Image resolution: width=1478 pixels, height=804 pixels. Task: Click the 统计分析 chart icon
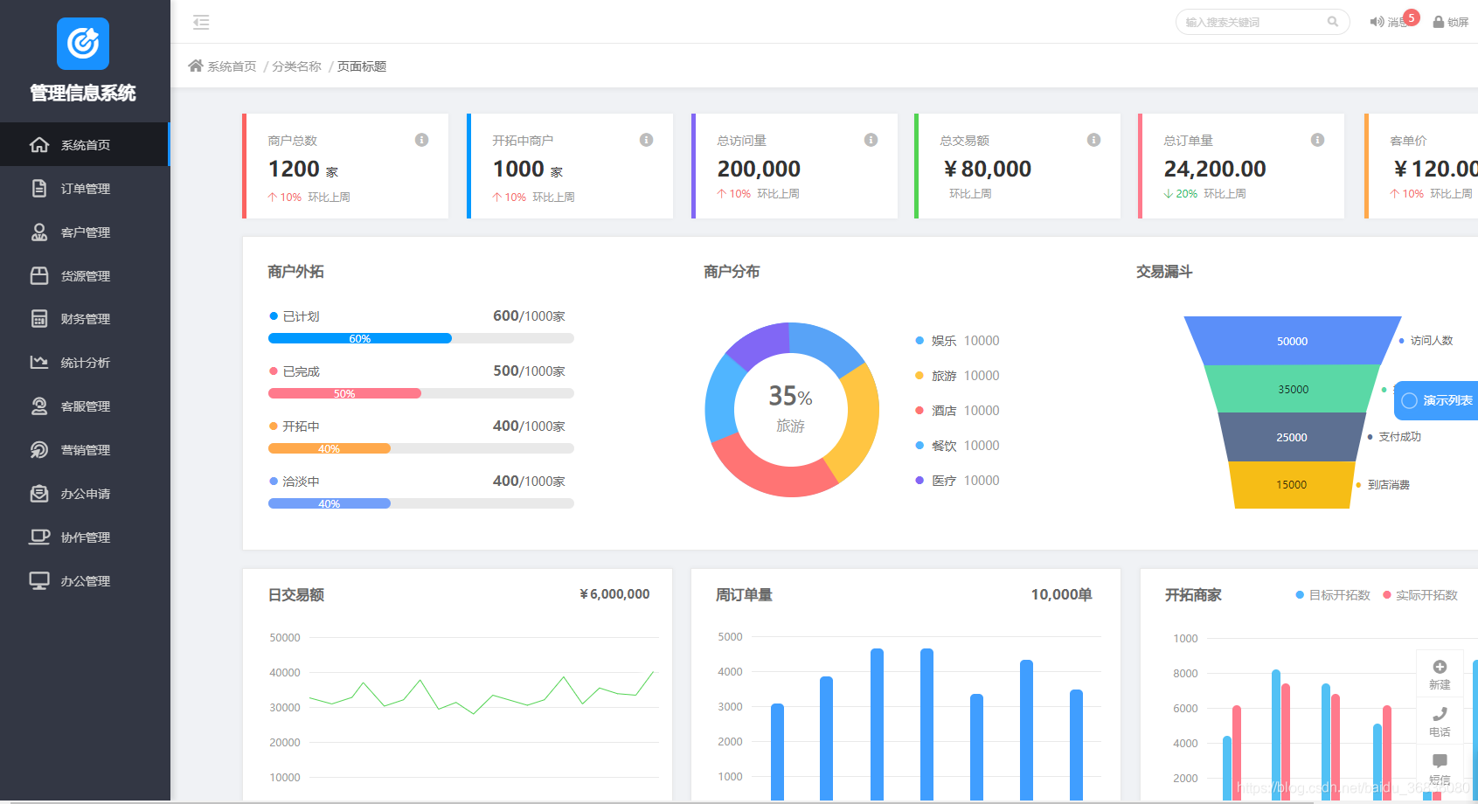(39, 362)
